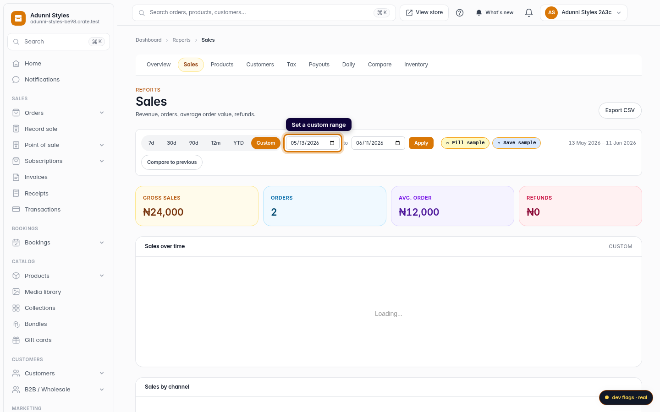The width and height of the screenshot is (660, 412).
Task: Switch to the Customers report tab
Action: click(x=260, y=65)
